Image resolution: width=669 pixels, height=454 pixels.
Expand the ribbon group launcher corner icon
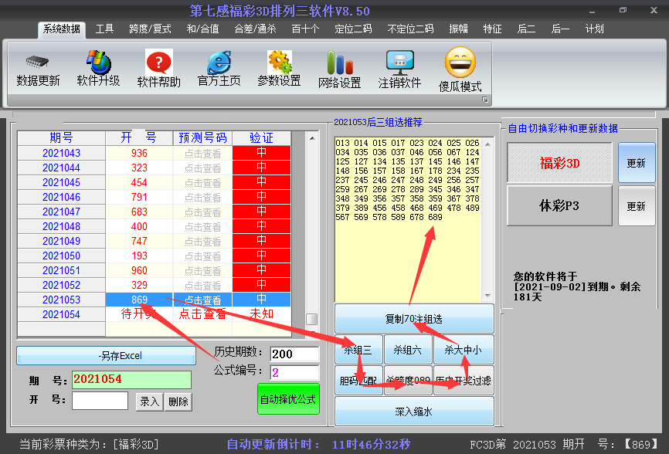[484, 100]
